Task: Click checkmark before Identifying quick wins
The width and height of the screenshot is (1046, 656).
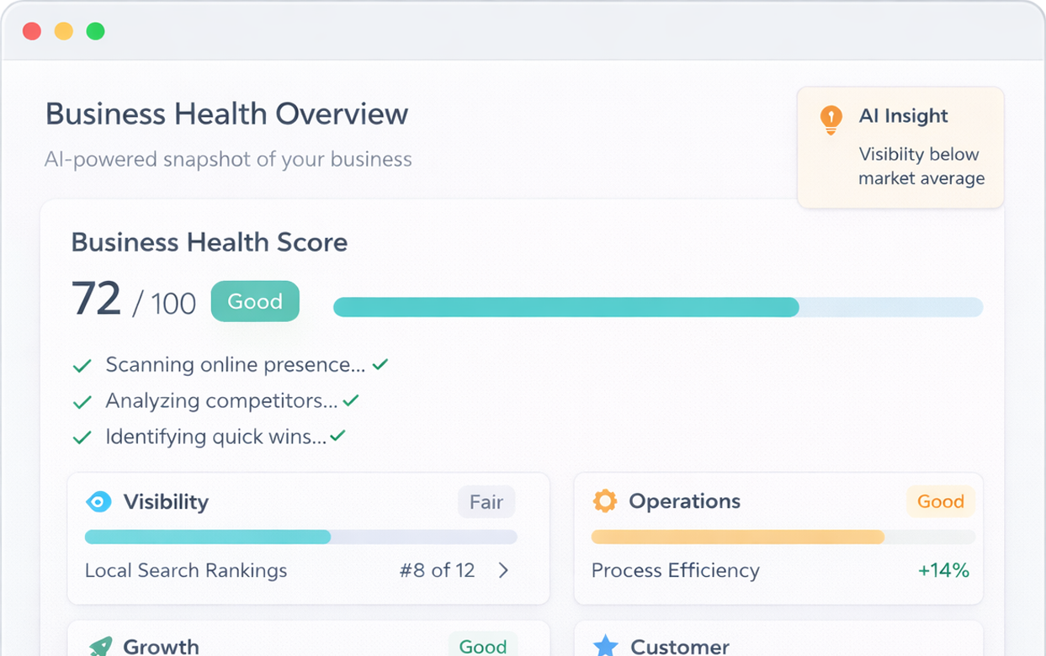Action: coord(82,438)
